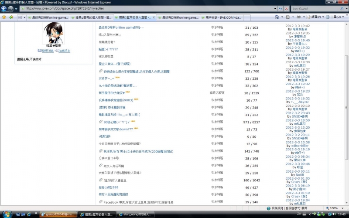Open the address bar URL history dropdown
Screen dimensions: 349x218
coord(275,9)
